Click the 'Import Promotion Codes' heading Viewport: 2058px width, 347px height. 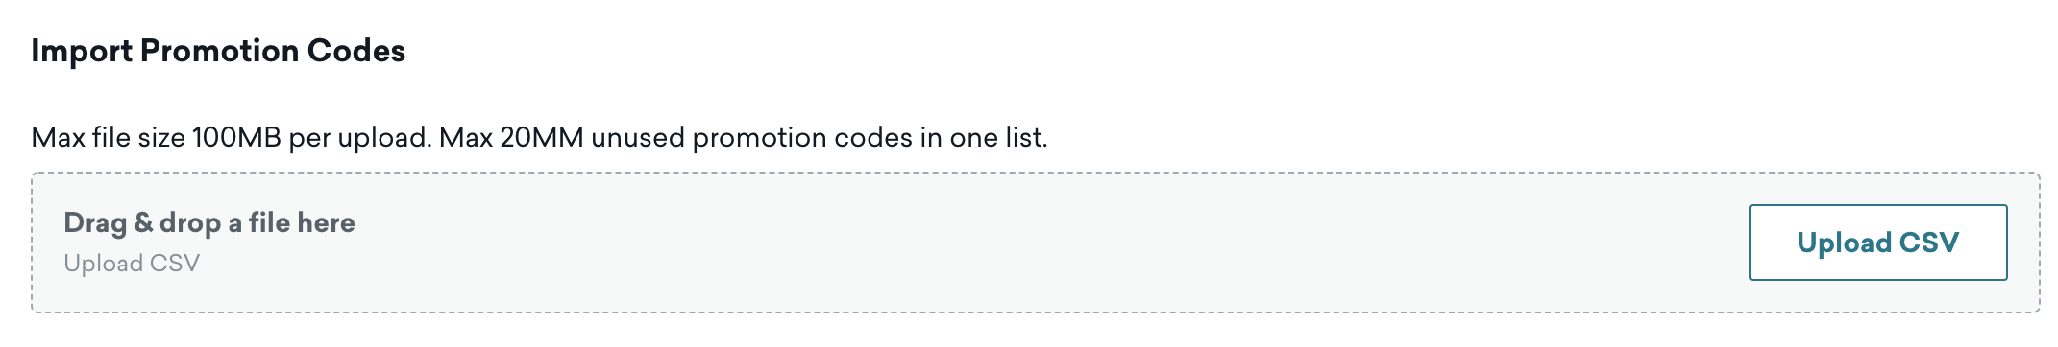click(218, 50)
